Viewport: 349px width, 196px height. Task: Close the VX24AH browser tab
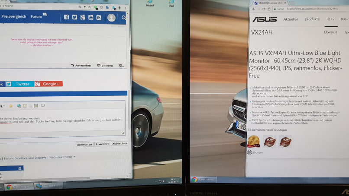point(285,3)
